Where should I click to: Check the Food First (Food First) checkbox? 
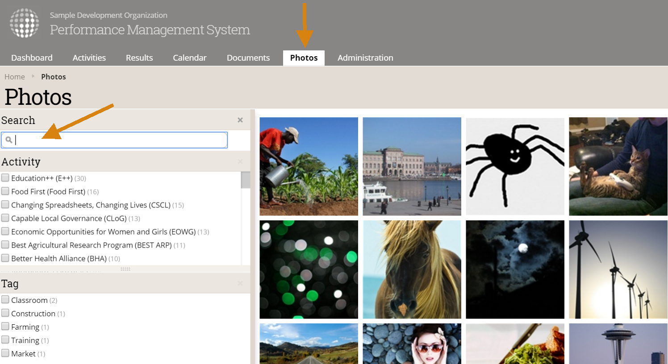point(5,191)
